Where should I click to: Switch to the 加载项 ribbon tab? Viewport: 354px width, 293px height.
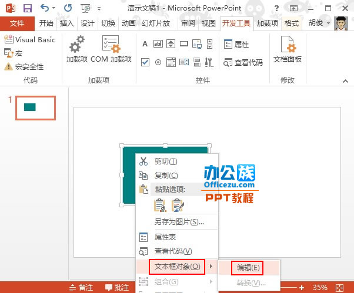(268, 23)
